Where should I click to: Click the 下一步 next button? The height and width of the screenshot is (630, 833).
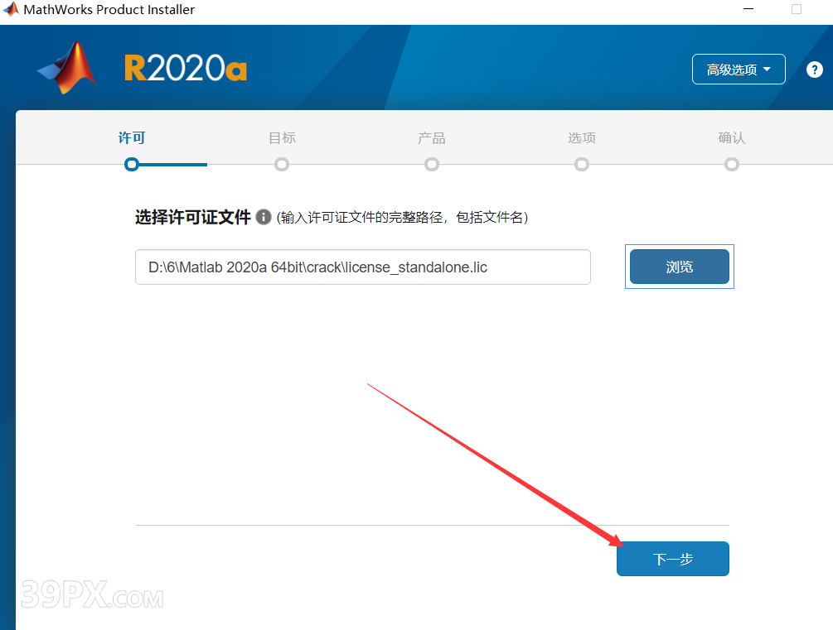pos(672,558)
